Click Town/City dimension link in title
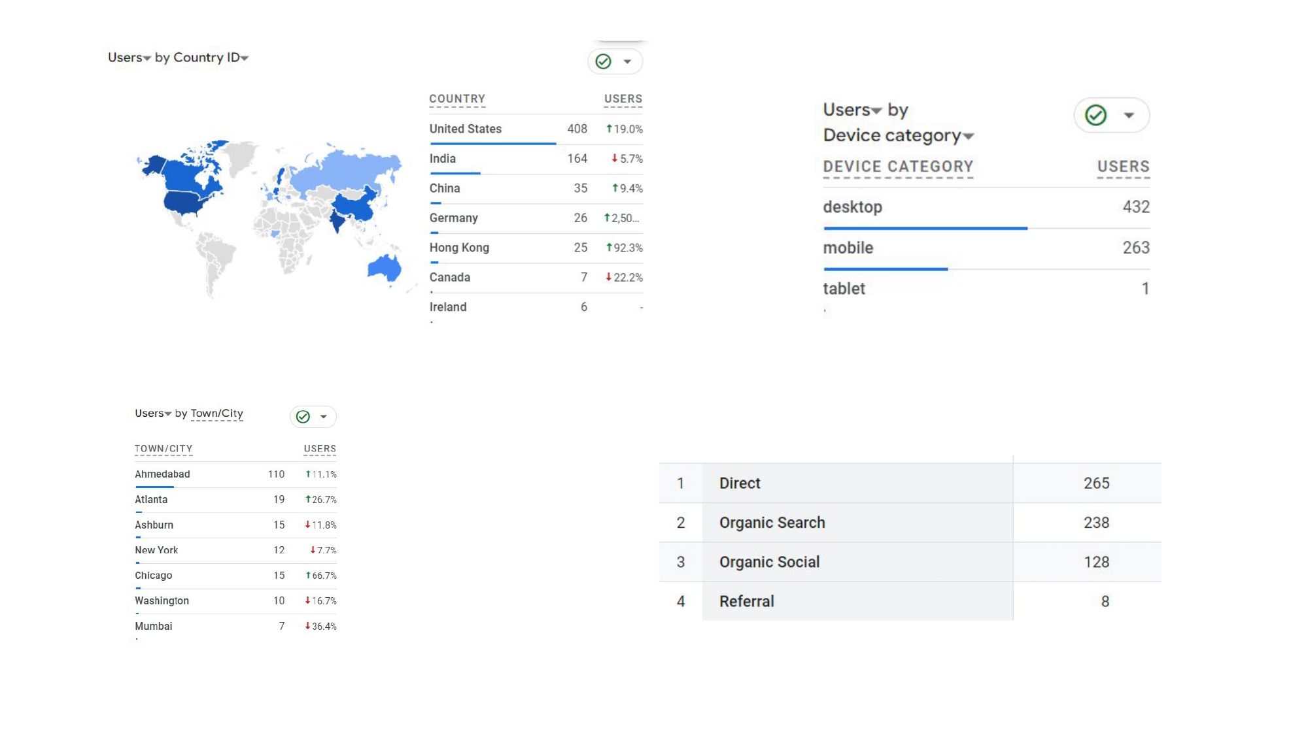 pyautogui.click(x=216, y=414)
